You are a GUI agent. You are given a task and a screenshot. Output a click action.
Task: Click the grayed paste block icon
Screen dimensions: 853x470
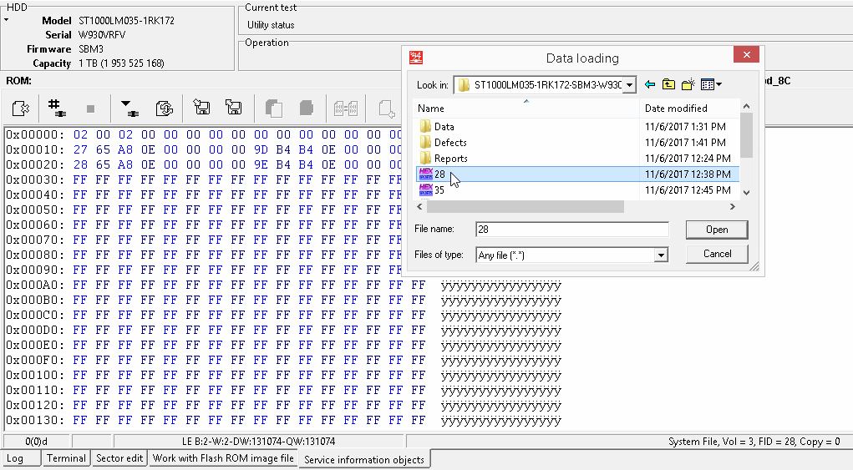(x=307, y=108)
